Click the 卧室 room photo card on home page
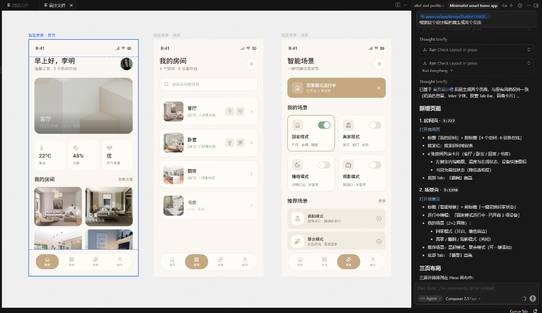Image resolution: width=542 pixels, height=313 pixels. 109,206
